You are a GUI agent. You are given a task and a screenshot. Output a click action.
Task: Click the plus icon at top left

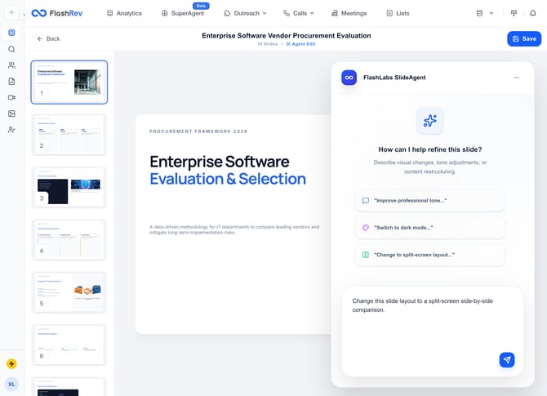tap(11, 13)
